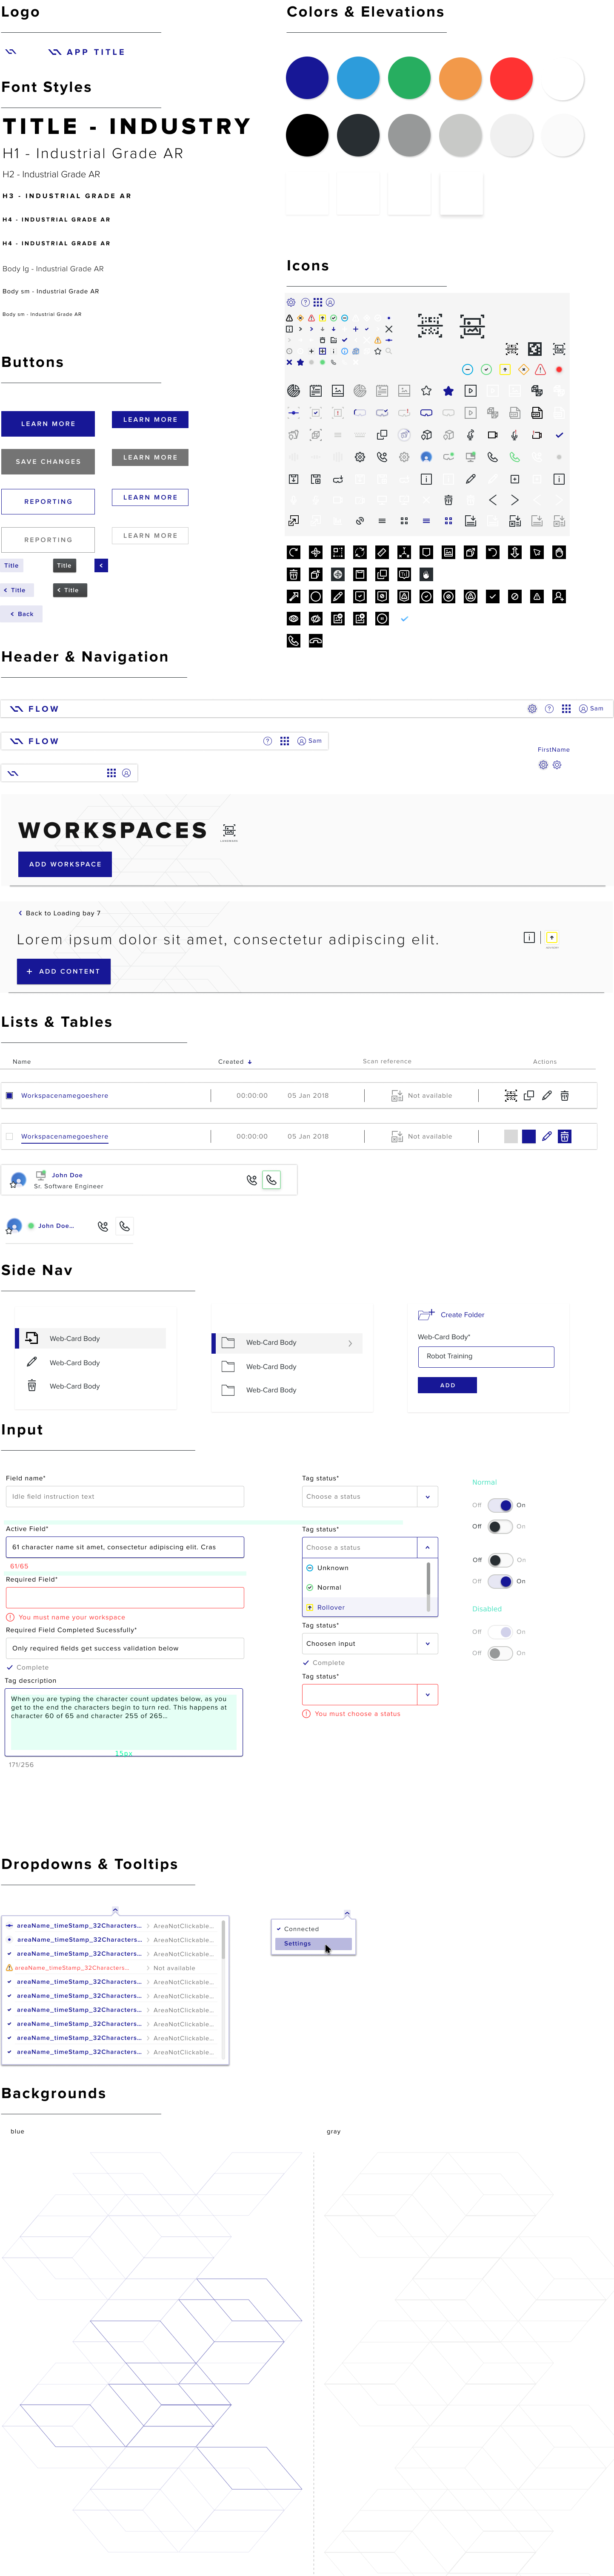Click the ADD button under Robot Training
Image resolution: width=614 pixels, height=2576 pixels.
coord(447,1385)
